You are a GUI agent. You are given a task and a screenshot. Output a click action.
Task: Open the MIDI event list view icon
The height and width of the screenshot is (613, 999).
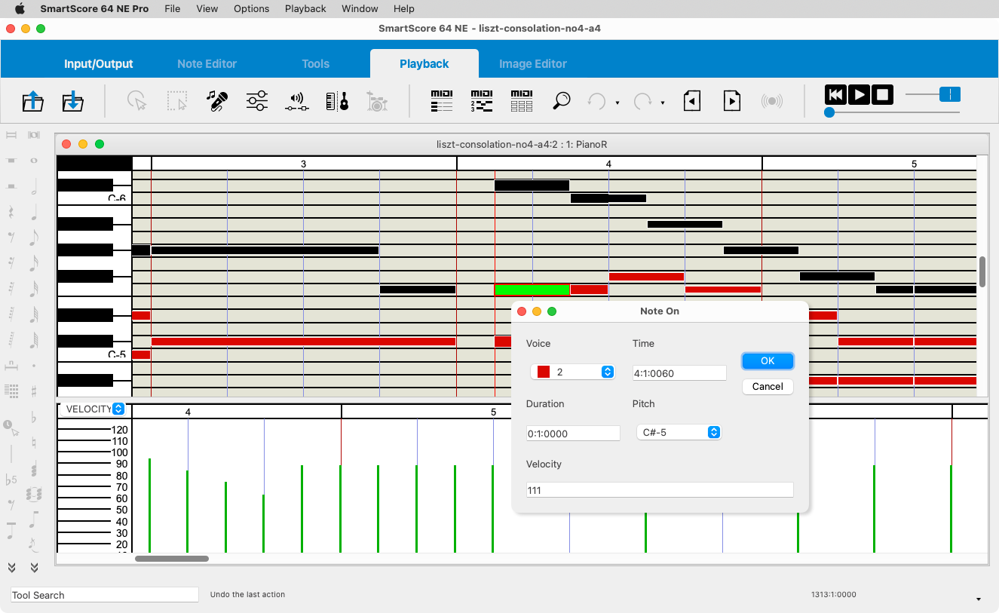(x=442, y=100)
